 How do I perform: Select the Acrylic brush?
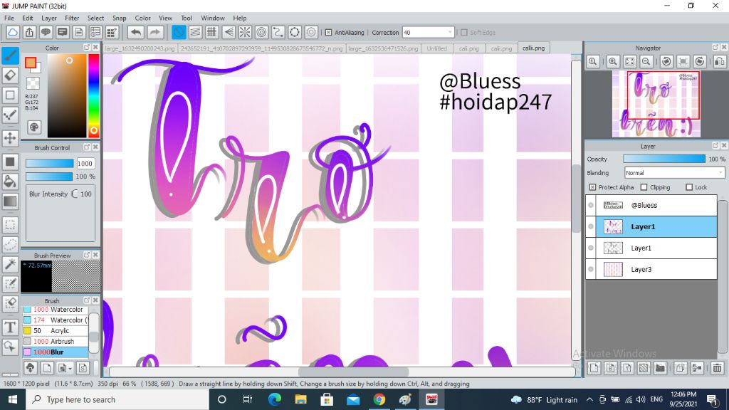[x=56, y=330]
